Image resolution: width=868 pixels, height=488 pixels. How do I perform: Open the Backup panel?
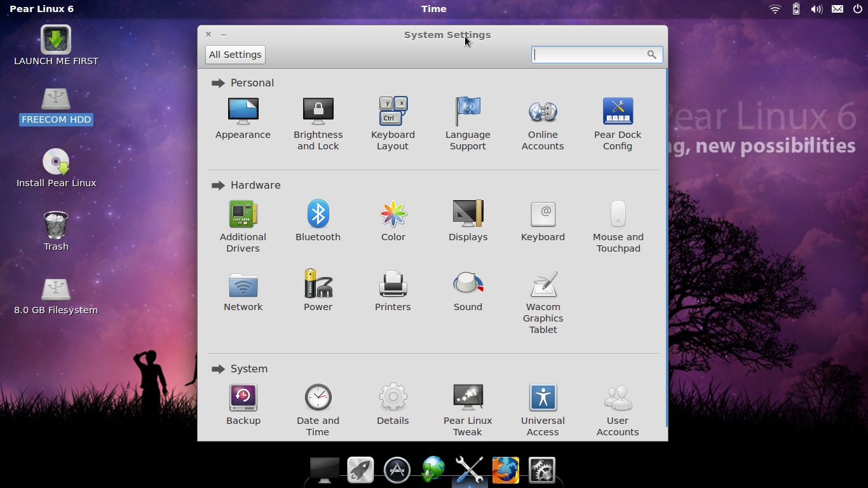[243, 405]
